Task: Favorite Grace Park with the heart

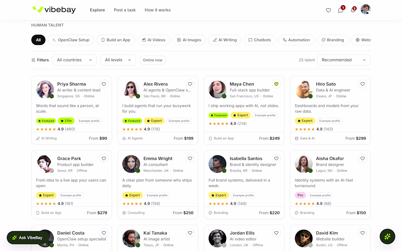Action: point(104,158)
